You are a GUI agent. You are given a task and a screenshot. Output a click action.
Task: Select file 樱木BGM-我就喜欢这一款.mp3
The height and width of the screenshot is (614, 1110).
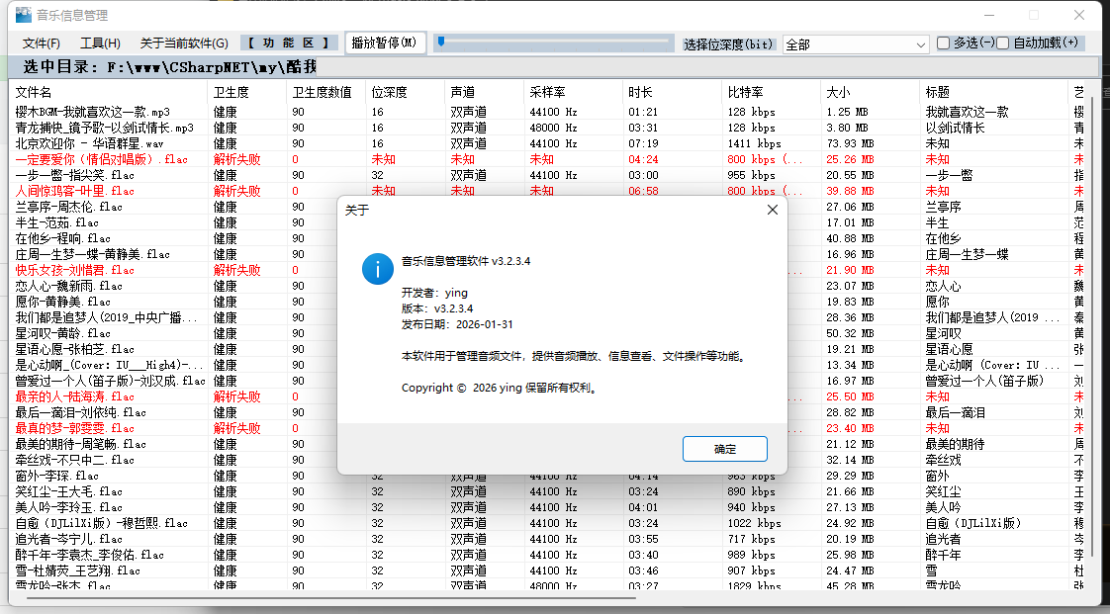pyautogui.click(x=93, y=112)
